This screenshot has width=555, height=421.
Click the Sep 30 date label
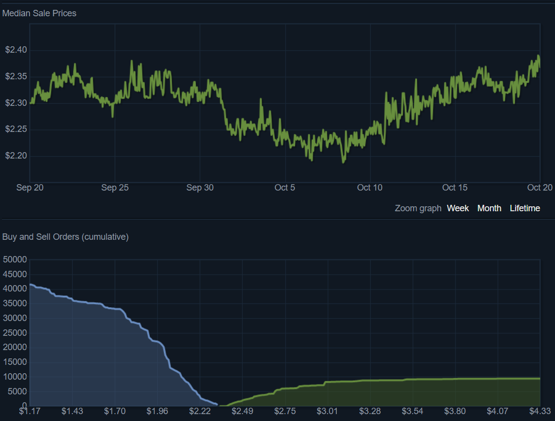[200, 188]
